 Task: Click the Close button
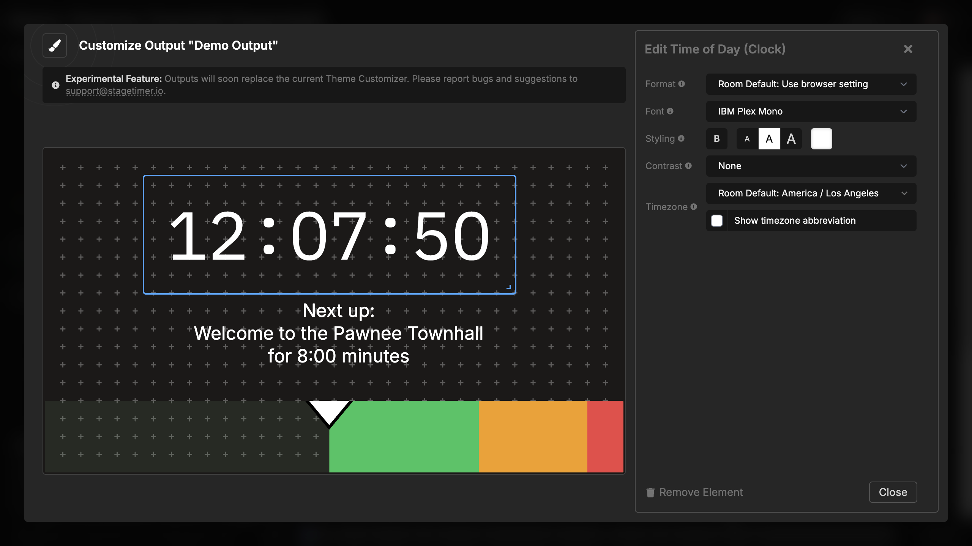893,492
